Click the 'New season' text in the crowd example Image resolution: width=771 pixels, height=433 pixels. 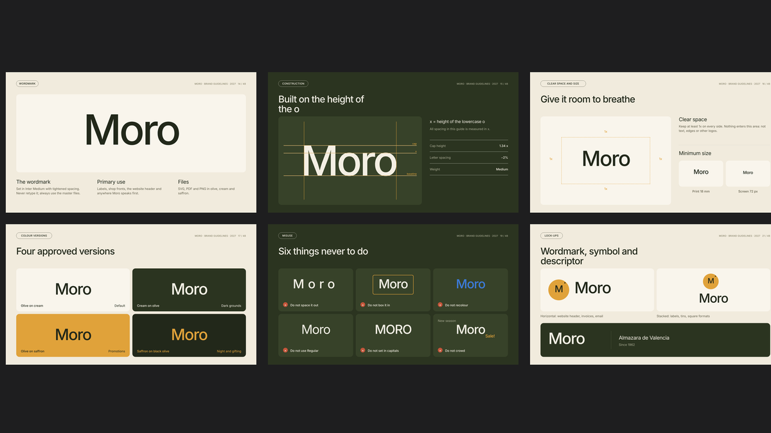tap(447, 321)
